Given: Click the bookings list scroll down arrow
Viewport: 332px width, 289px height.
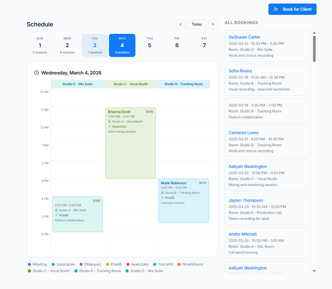Looking at the screenshot, I should point(314,271).
